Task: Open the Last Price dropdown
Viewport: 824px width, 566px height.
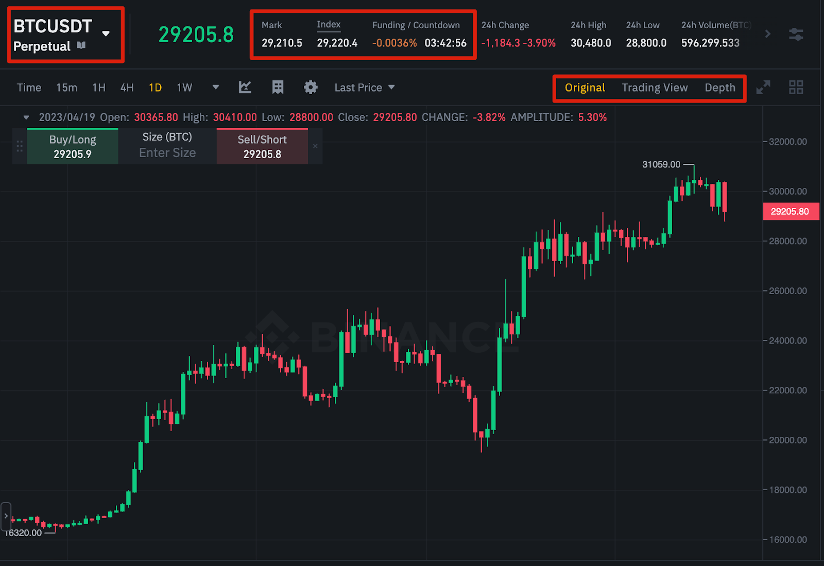Action: (x=365, y=88)
